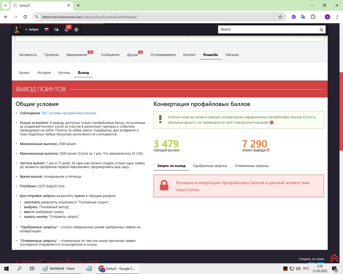This screenshot has height=274, width=343.
Task: Open the T&C системы профайловых баллов link
Action: 68,113
